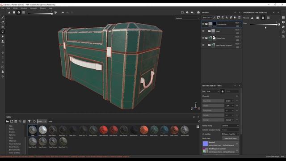Click the mesh fill mode in top toolbar

coord(19,13)
